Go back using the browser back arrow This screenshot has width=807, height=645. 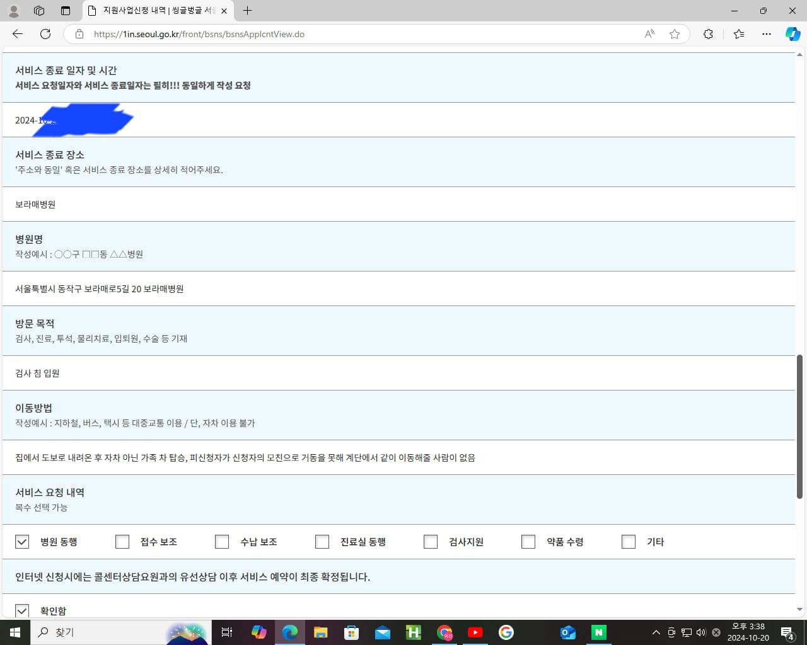point(18,34)
